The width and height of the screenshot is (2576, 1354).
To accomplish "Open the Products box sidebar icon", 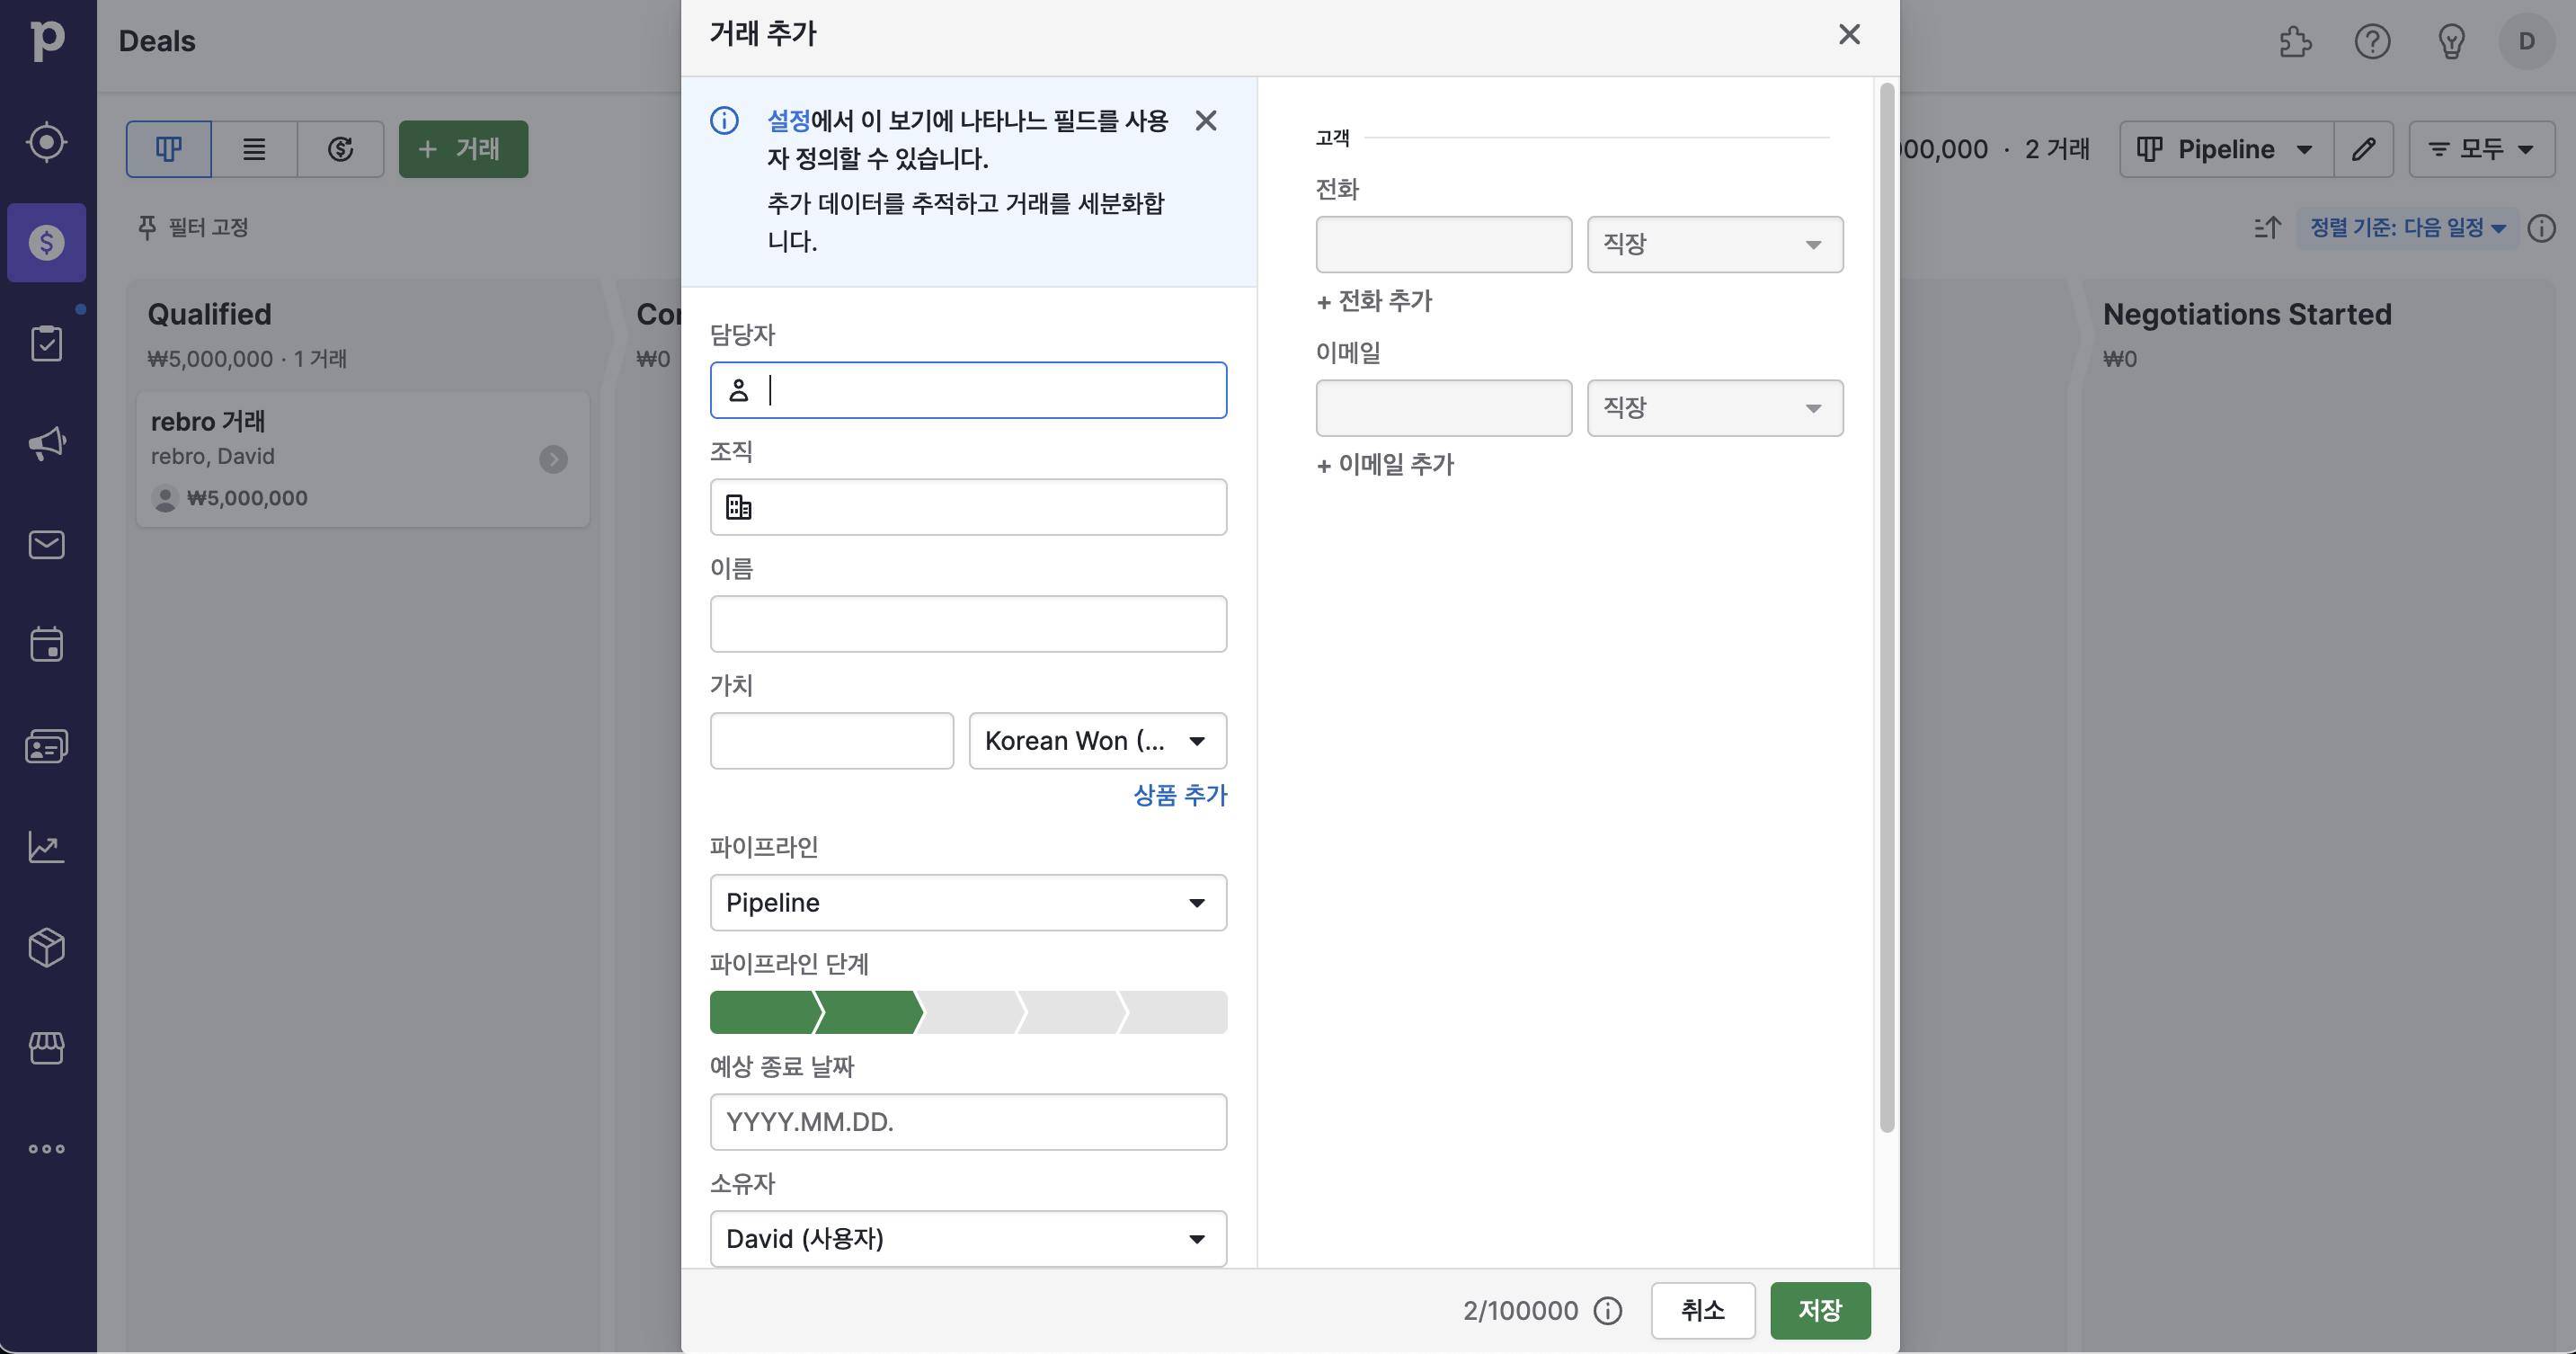I will point(47,947).
